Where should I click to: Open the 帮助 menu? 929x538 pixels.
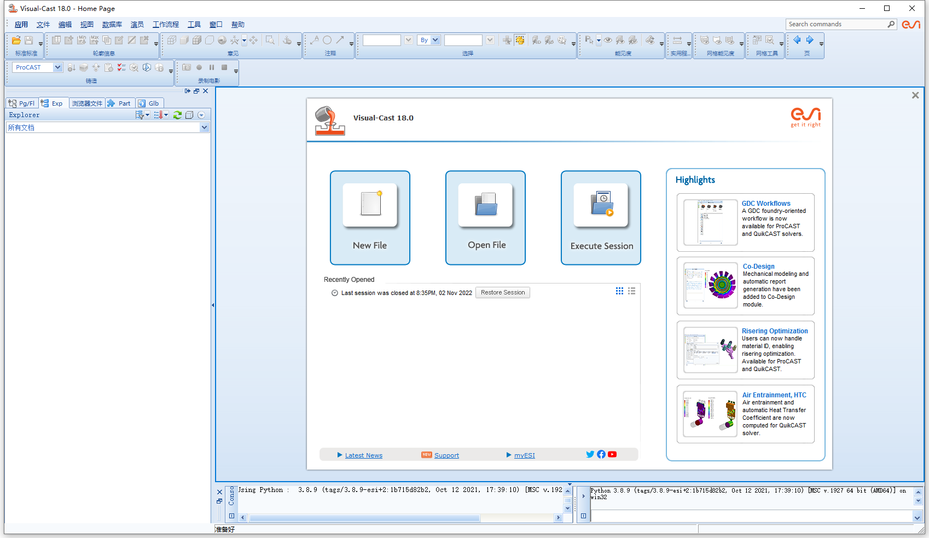pos(238,25)
